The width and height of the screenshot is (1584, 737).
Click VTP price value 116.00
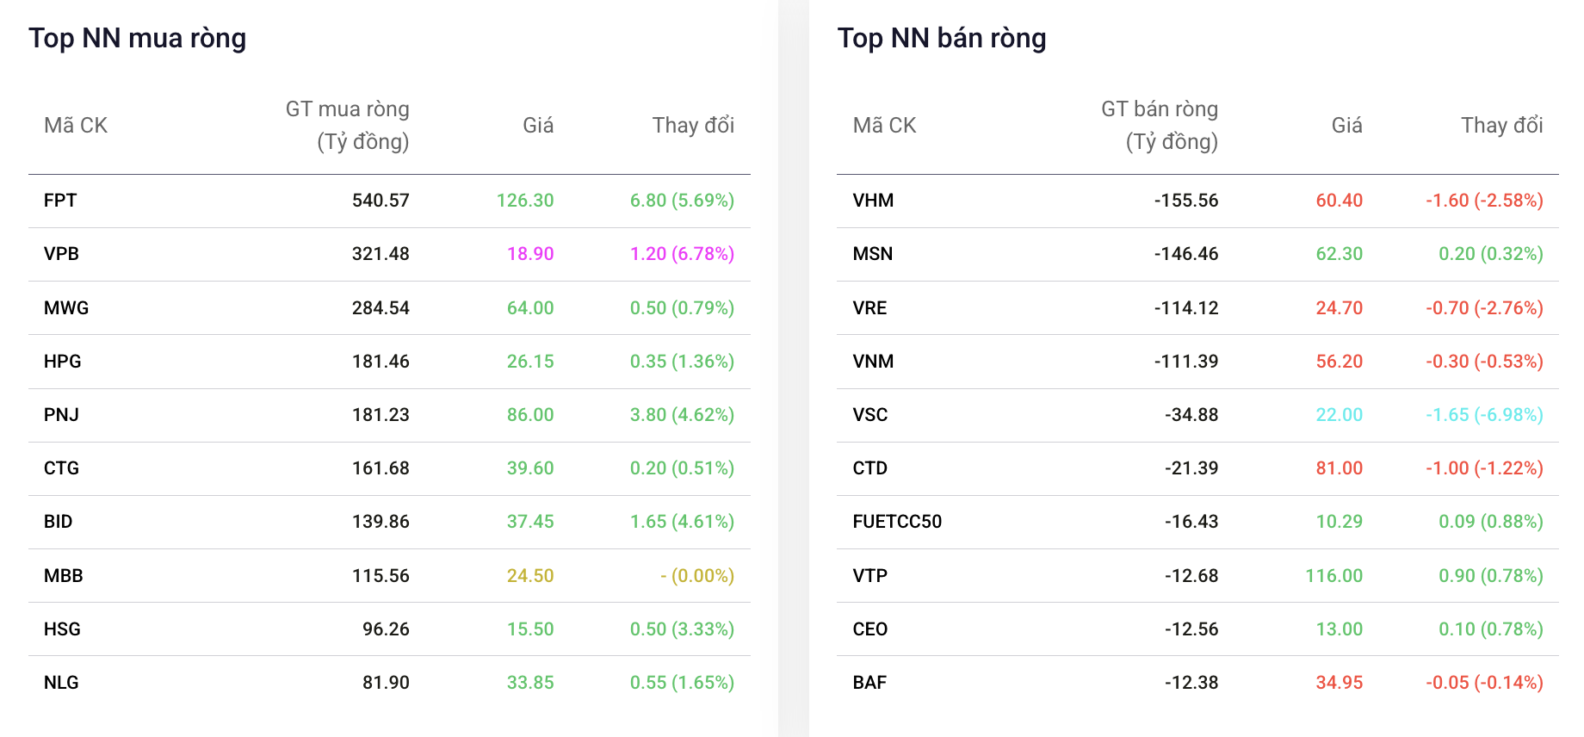coord(1333,576)
